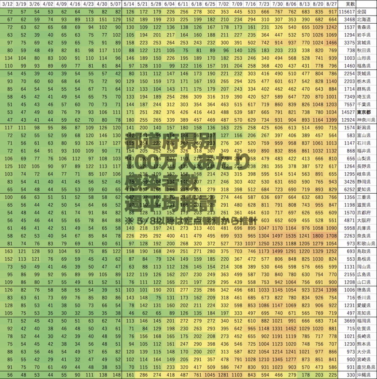The width and height of the screenshot is (377, 379).
Task: Select the 3/12 date column header
Action: (8, 4)
